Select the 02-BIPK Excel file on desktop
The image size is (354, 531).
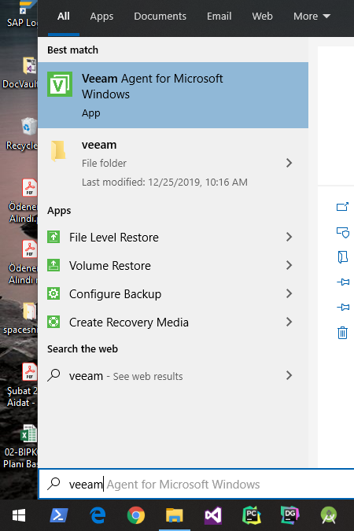pyautogui.click(x=21, y=446)
